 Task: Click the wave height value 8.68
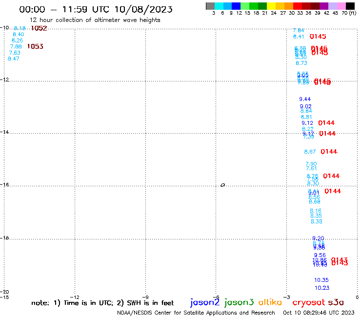(x=315, y=202)
